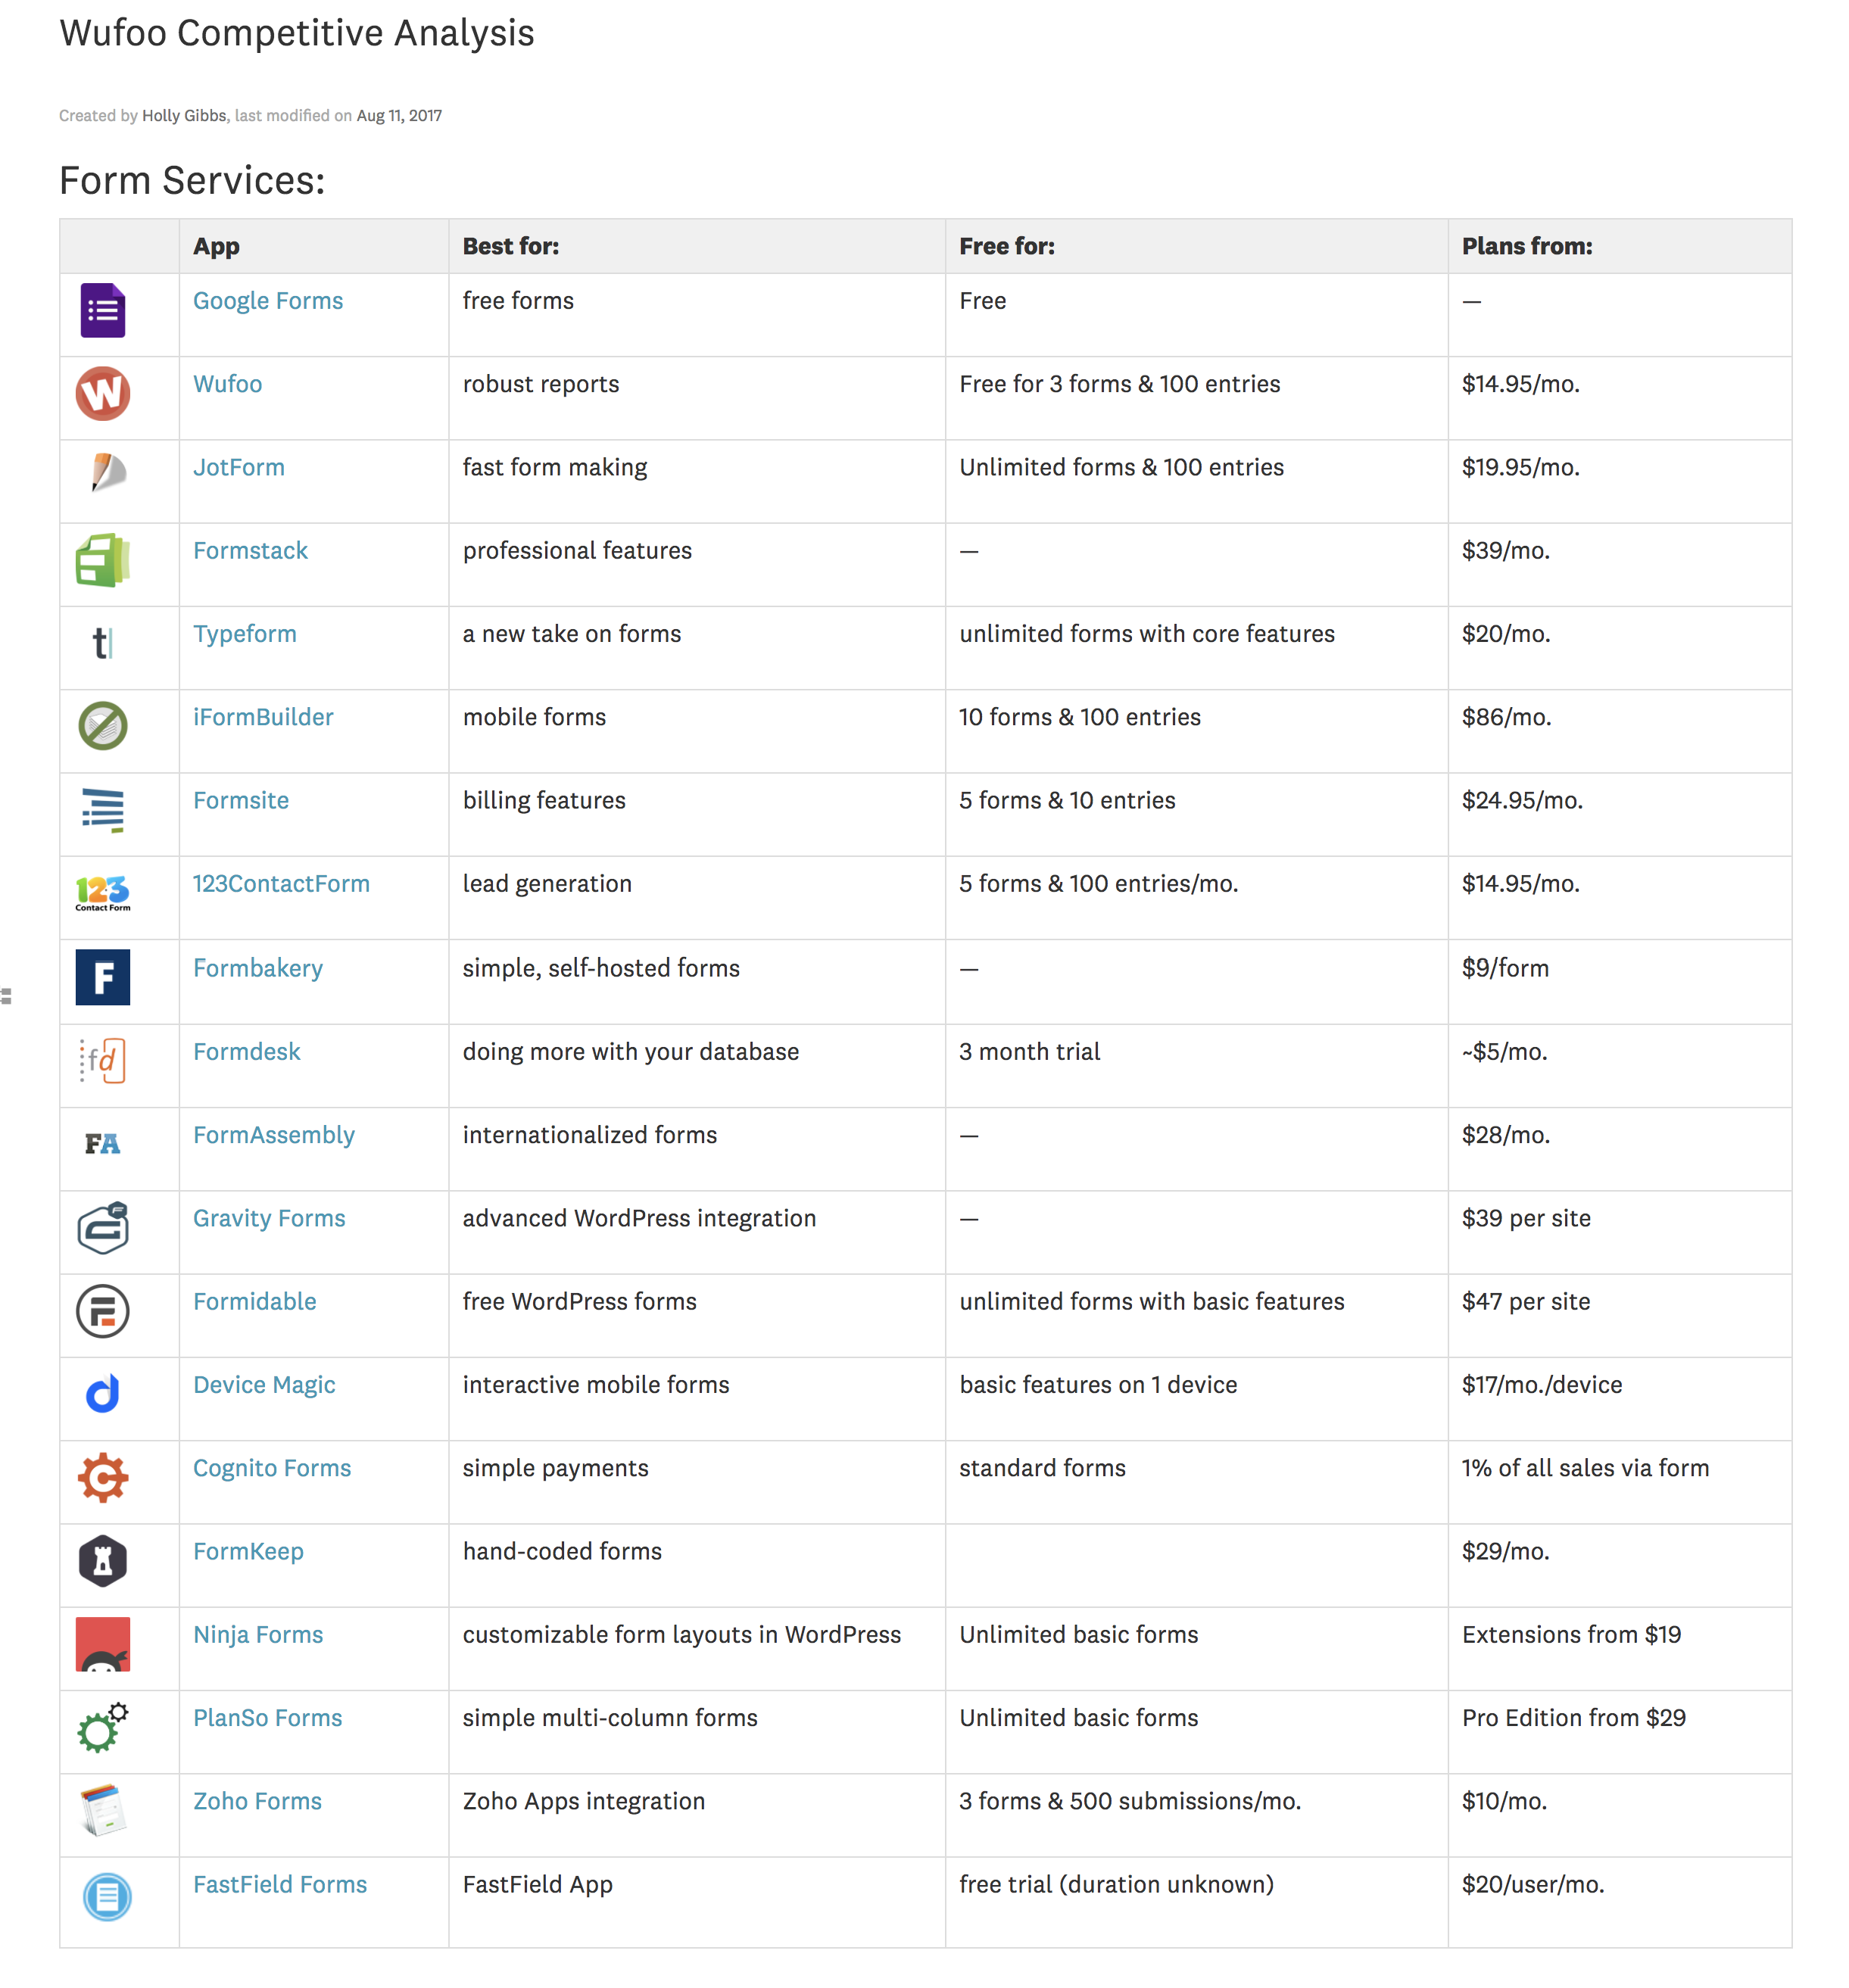Image resolution: width=1849 pixels, height=1988 pixels.
Task: Click the blue Formbakery F icon
Action: 102,977
